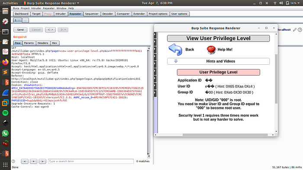Switch to the Decoder tab
Screen dimensions: 303x170
[108, 14]
